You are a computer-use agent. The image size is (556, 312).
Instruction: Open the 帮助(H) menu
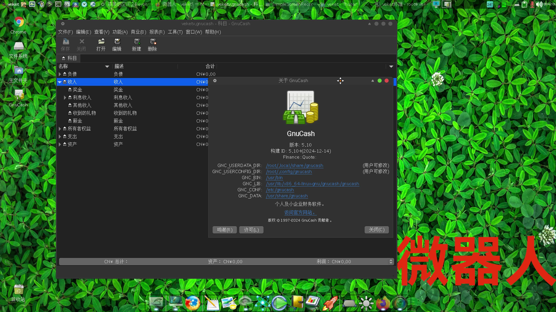[213, 32]
